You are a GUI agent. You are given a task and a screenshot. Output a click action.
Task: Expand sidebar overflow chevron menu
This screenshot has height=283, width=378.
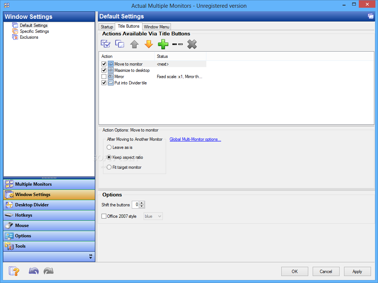coord(91,256)
